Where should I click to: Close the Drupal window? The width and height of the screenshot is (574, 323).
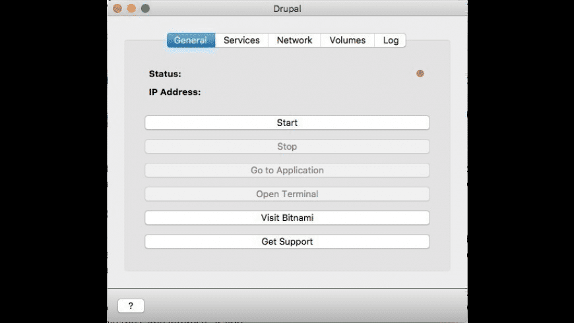tap(117, 9)
